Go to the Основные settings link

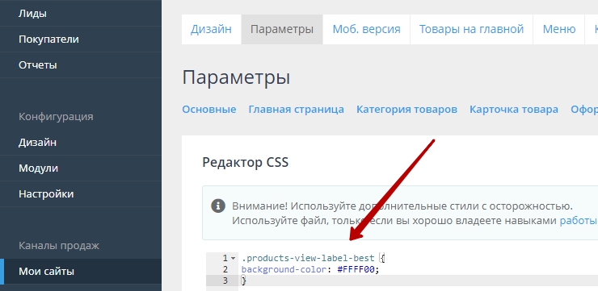click(209, 110)
